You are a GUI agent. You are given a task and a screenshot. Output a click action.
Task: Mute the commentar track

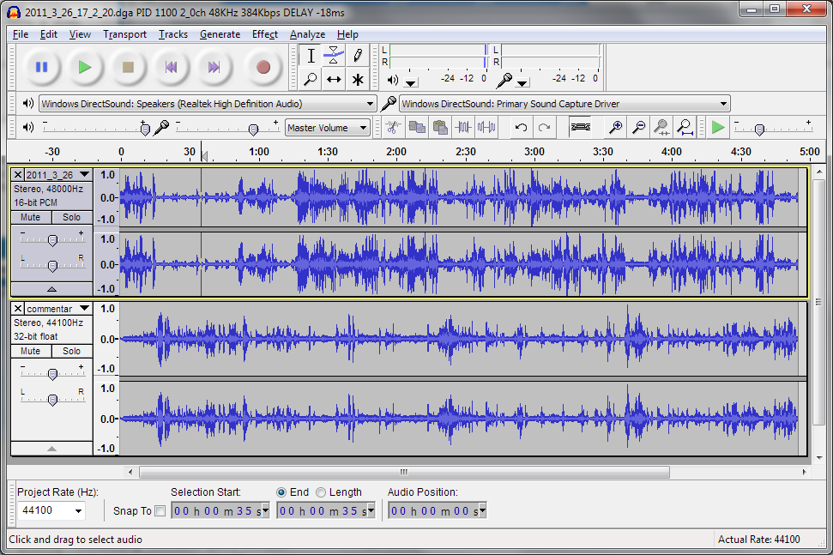tap(31, 351)
